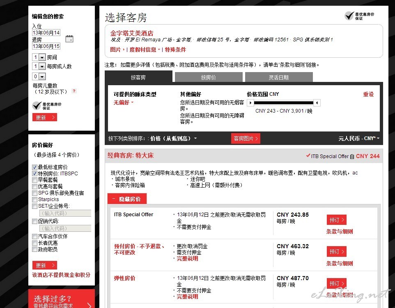Click the 该酒店不提供现金和积分 notice

(x=61, y=275)
